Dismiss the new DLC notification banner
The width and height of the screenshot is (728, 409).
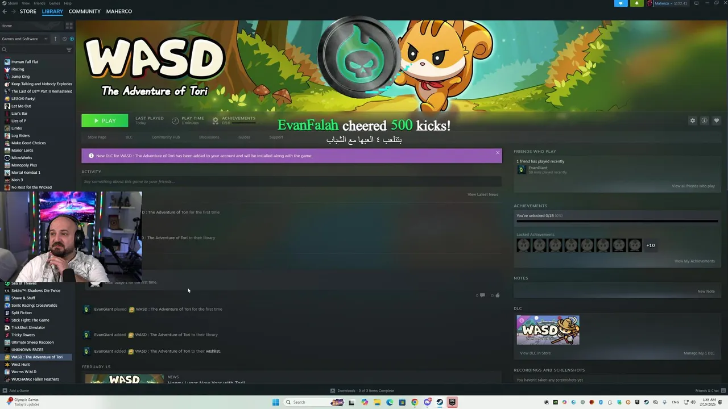pyautogui.click(x=498, y=153)
